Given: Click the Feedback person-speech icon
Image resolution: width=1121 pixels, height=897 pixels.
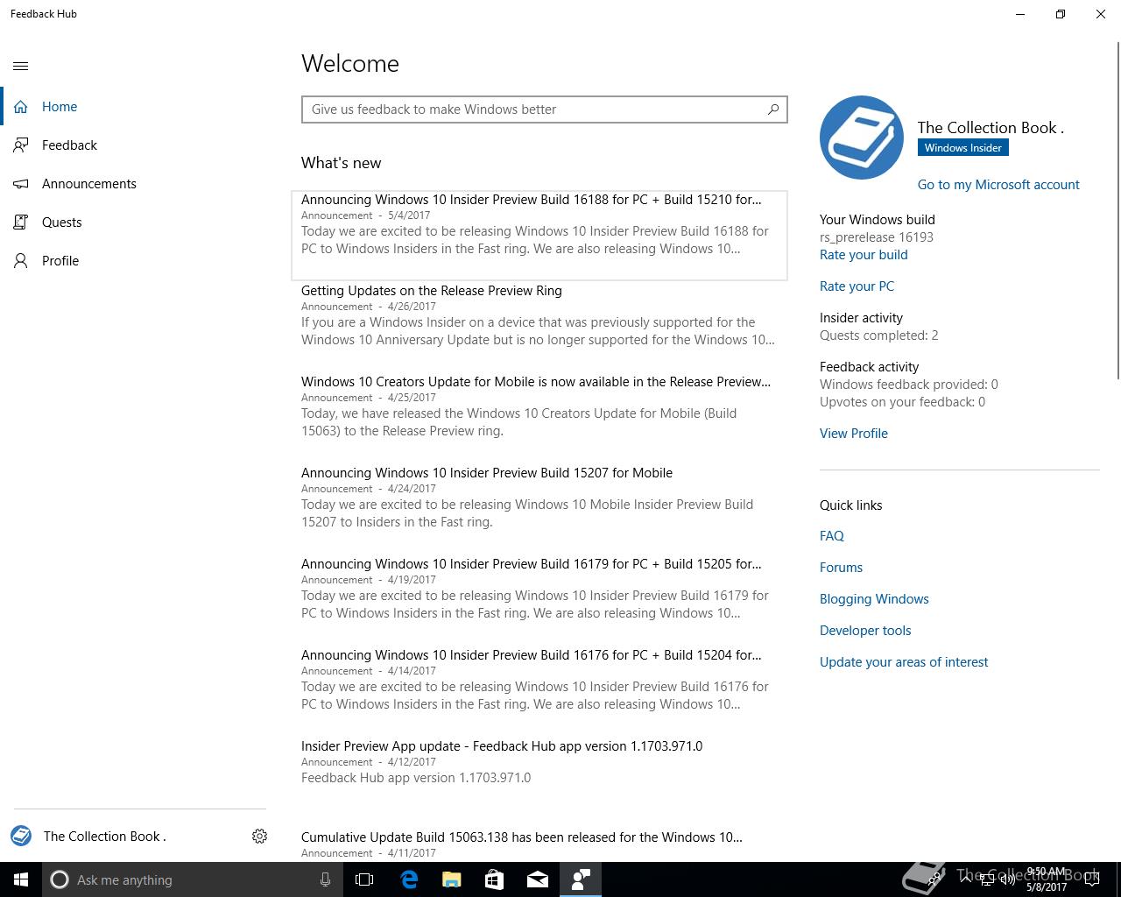Looking at the screenshot, I should pos(21,145).
